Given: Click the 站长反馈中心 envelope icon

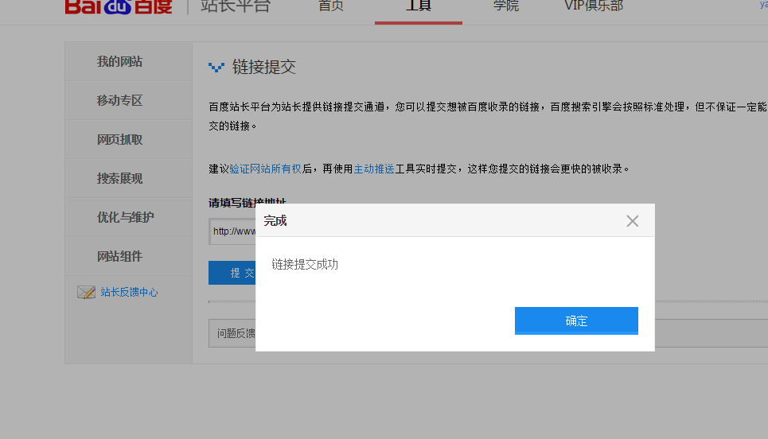Looking at the screenshot, I should (86, 292).
